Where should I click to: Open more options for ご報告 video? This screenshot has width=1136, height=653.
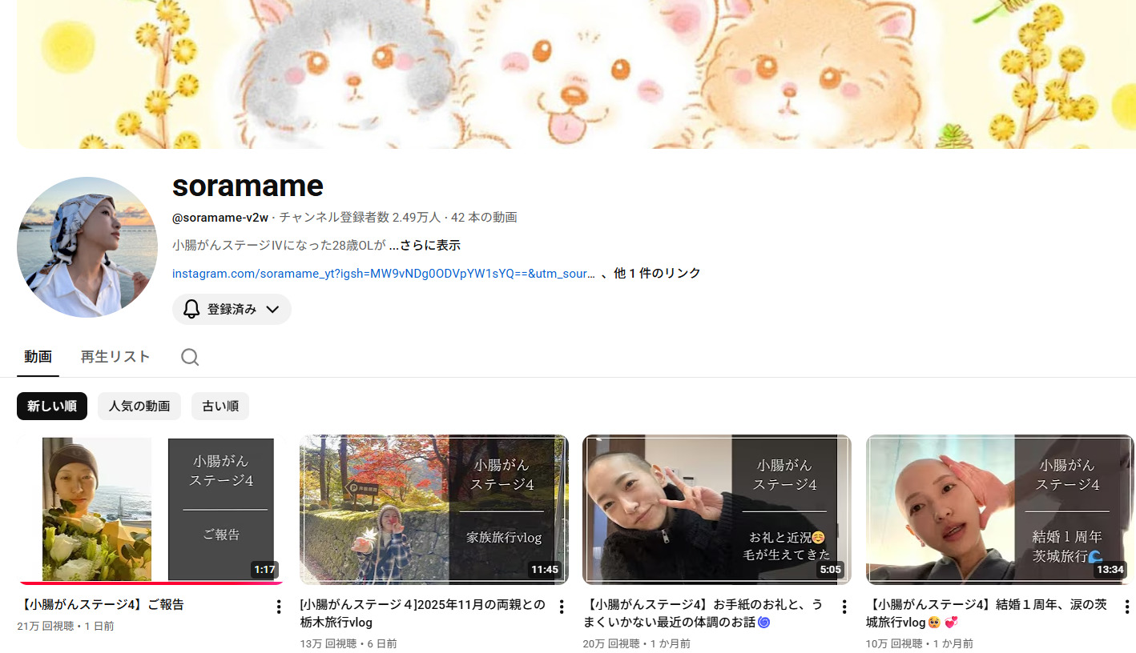(x=279, y=607)
